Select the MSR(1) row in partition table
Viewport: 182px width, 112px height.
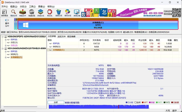[56, 46]
